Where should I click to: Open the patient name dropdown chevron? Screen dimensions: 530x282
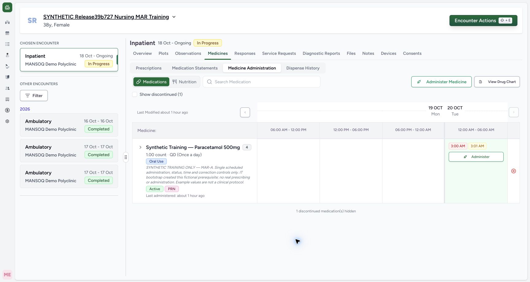pos(174,17)
